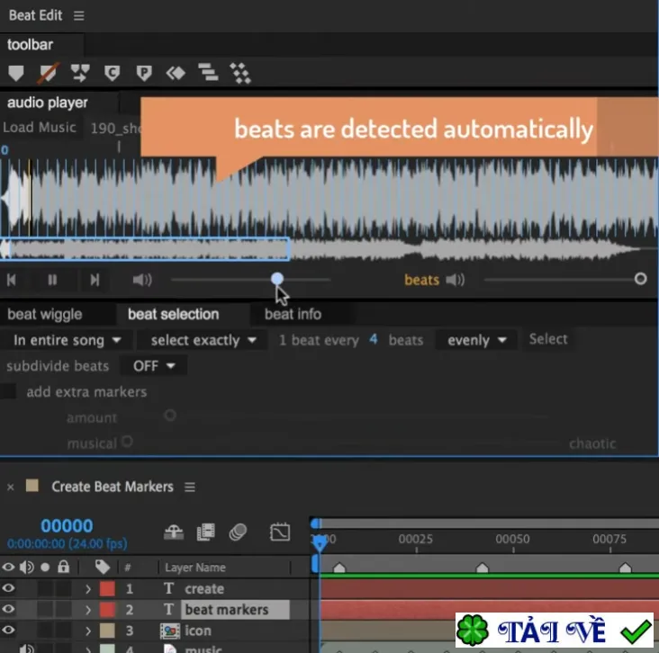659x653 pixels.
Task: Click the Load Music button
Action: (40, 127)
